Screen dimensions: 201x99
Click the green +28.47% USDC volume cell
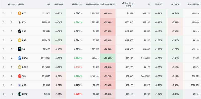coord(108,58)
